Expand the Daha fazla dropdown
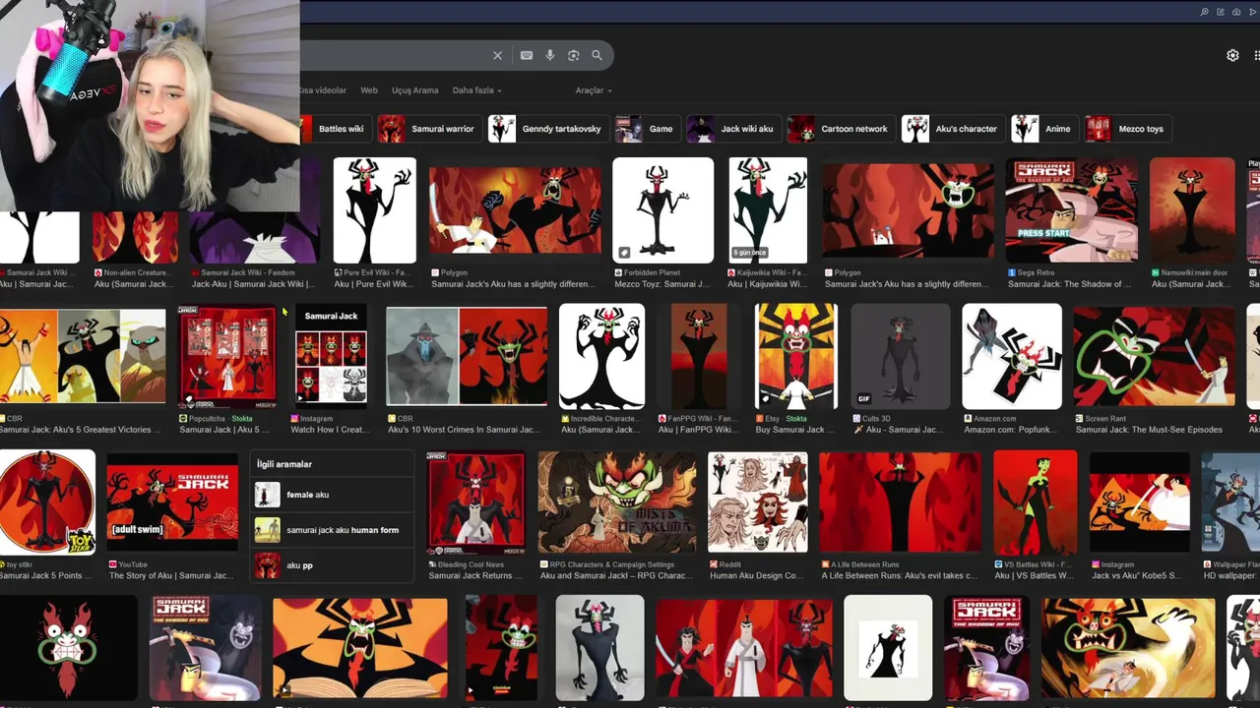This screenshot has height=708, width=1260. point(476,90)
